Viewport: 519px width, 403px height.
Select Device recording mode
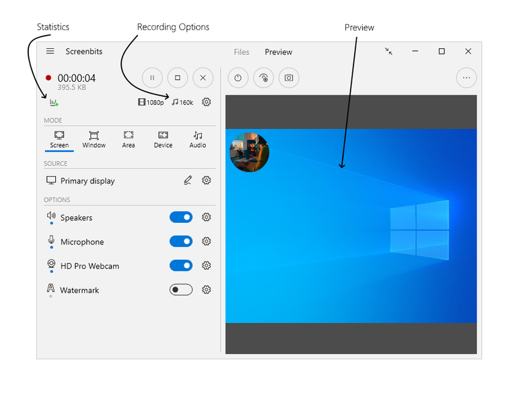click(163, 140)
